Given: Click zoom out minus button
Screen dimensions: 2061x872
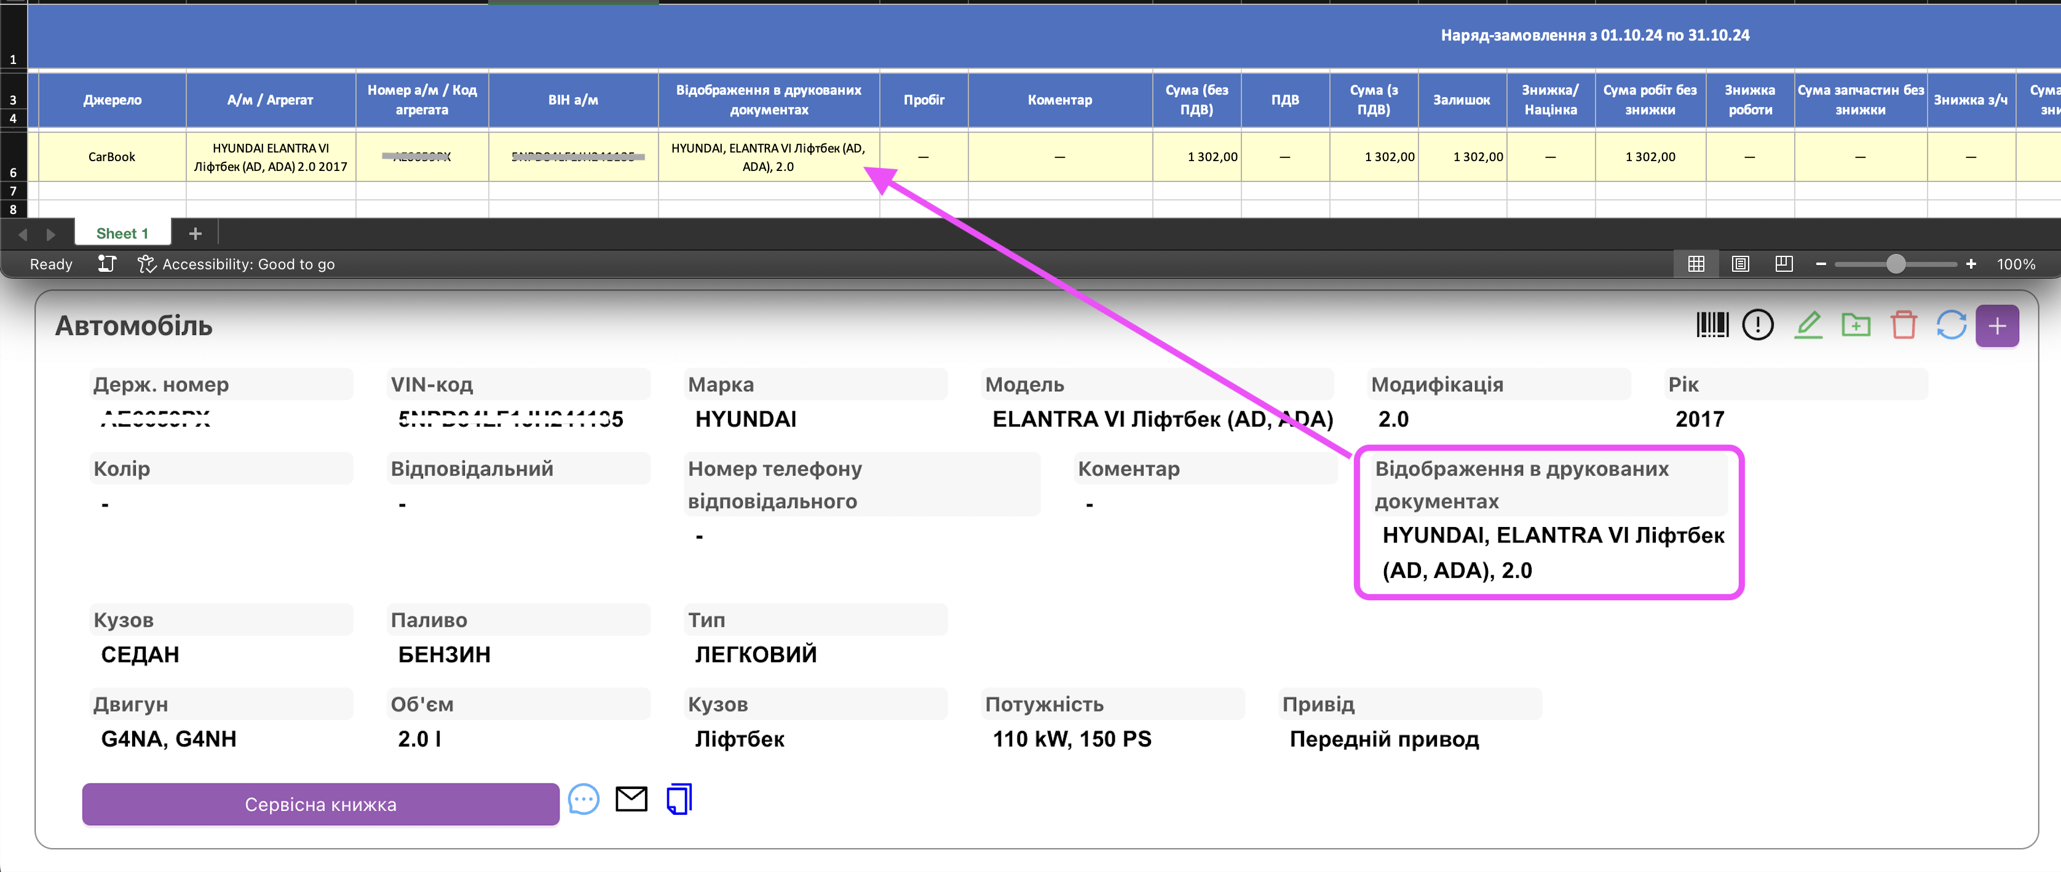Looking at the screenshot, I should point(1821,264).
